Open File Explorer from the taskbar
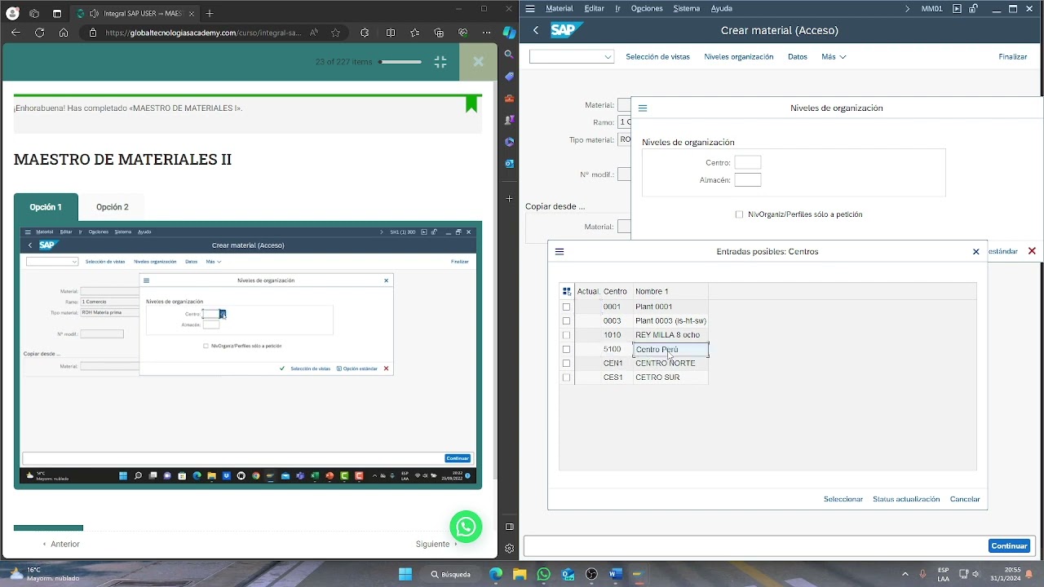The image size is (1044, 587). [x=520, y=574]
